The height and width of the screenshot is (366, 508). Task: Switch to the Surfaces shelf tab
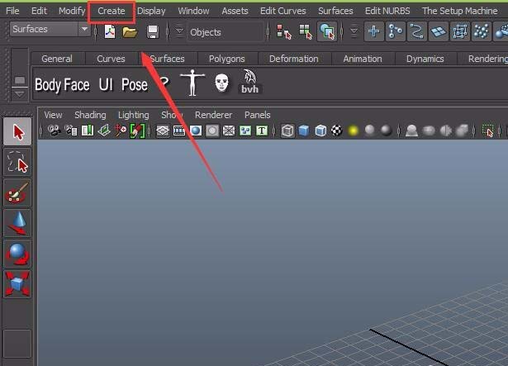(x=167, y=59)
